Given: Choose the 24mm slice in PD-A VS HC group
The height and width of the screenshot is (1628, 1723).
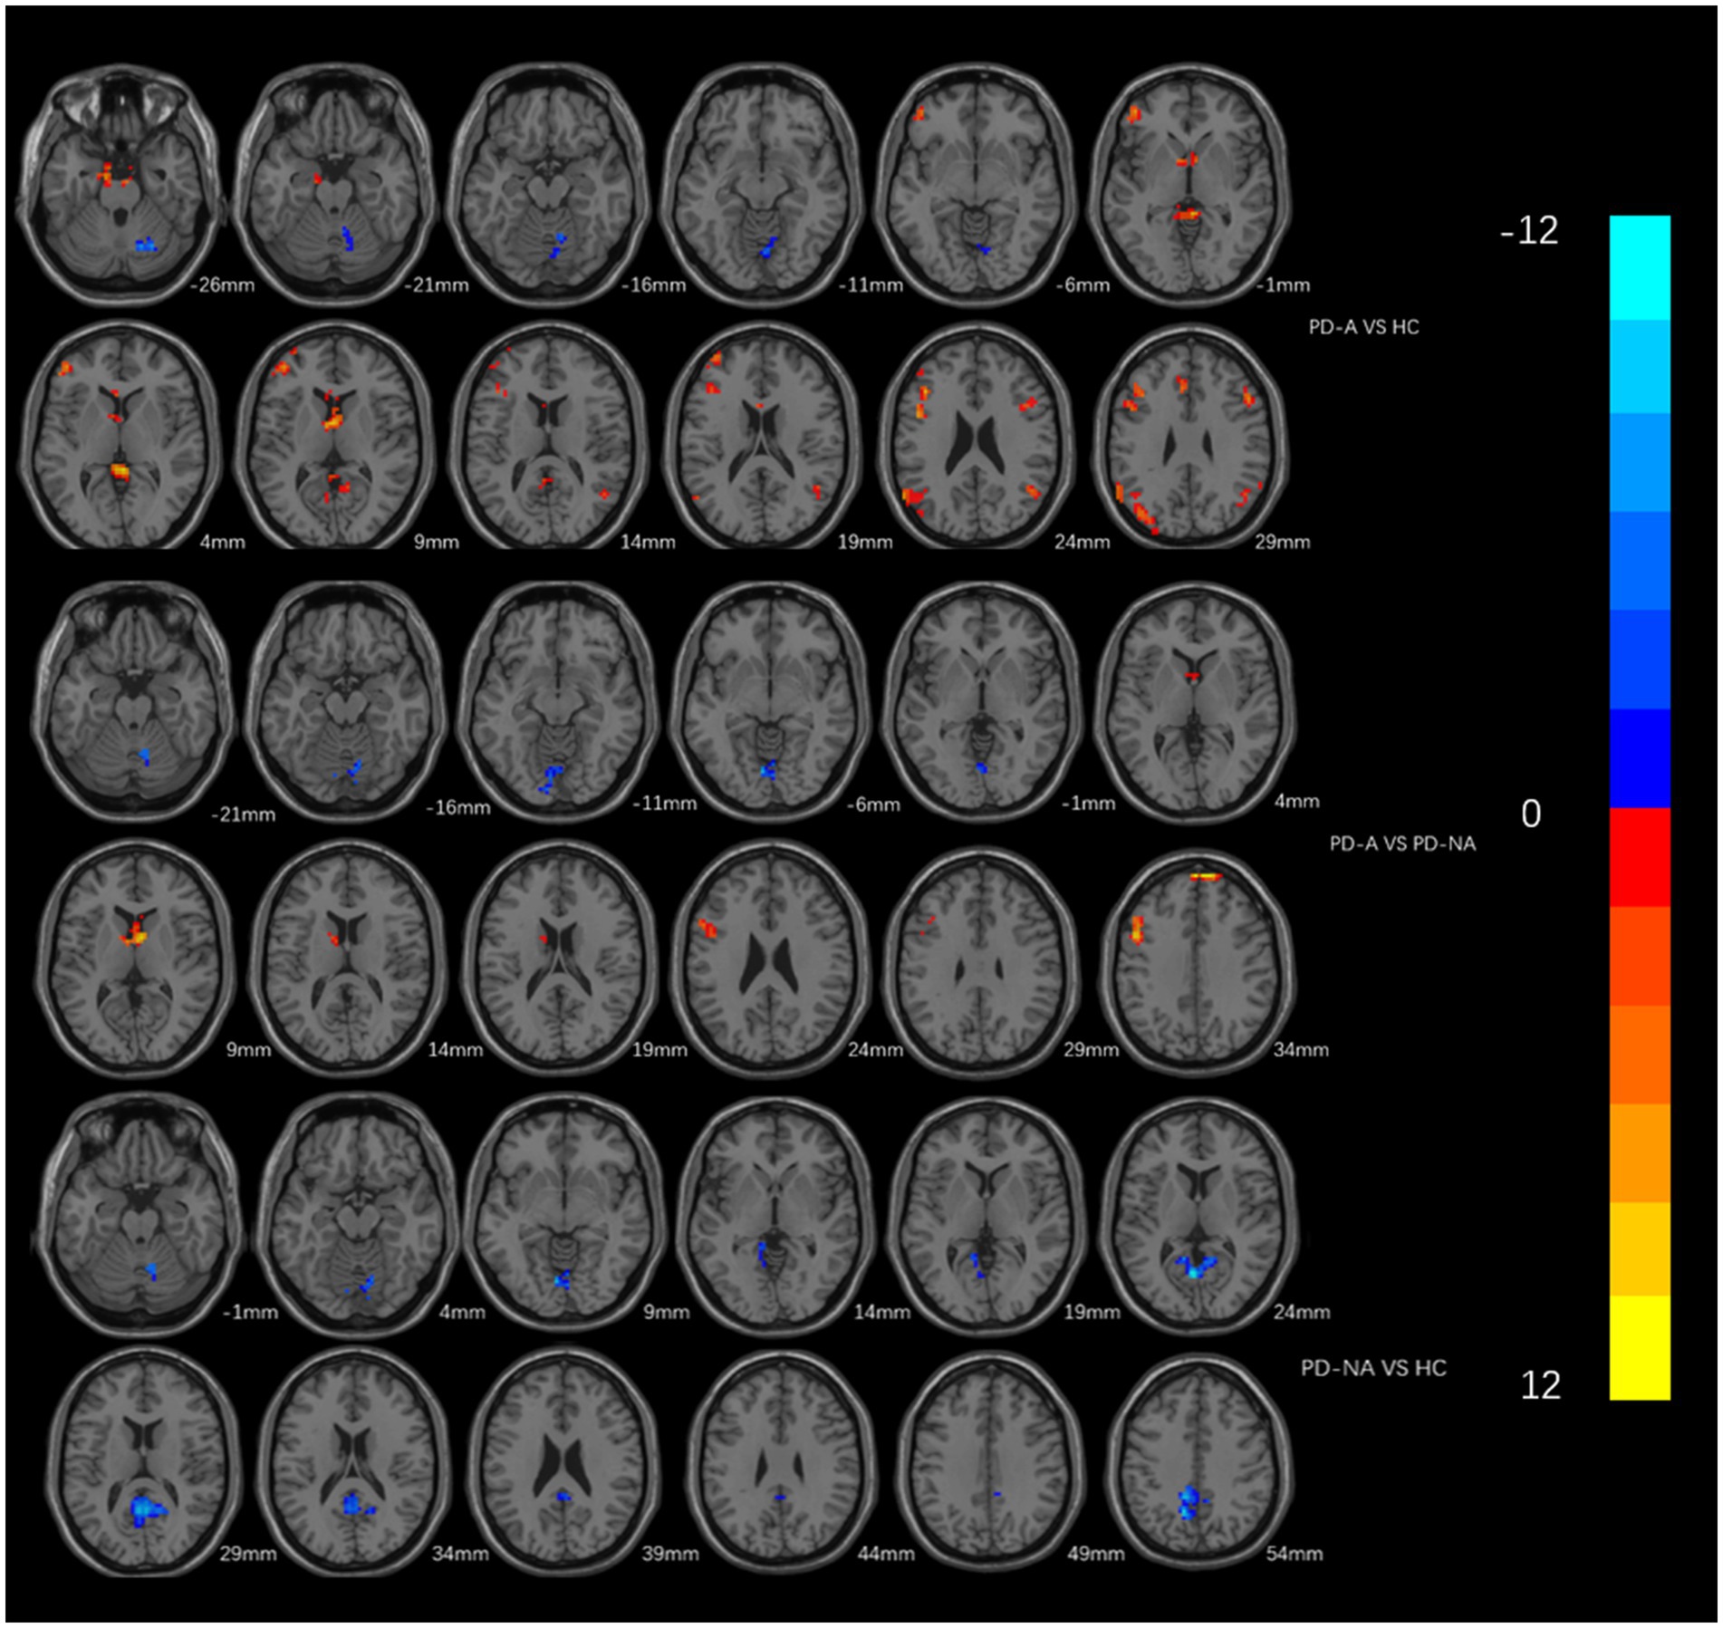Looking at the screenshot, I should point(977,435).
